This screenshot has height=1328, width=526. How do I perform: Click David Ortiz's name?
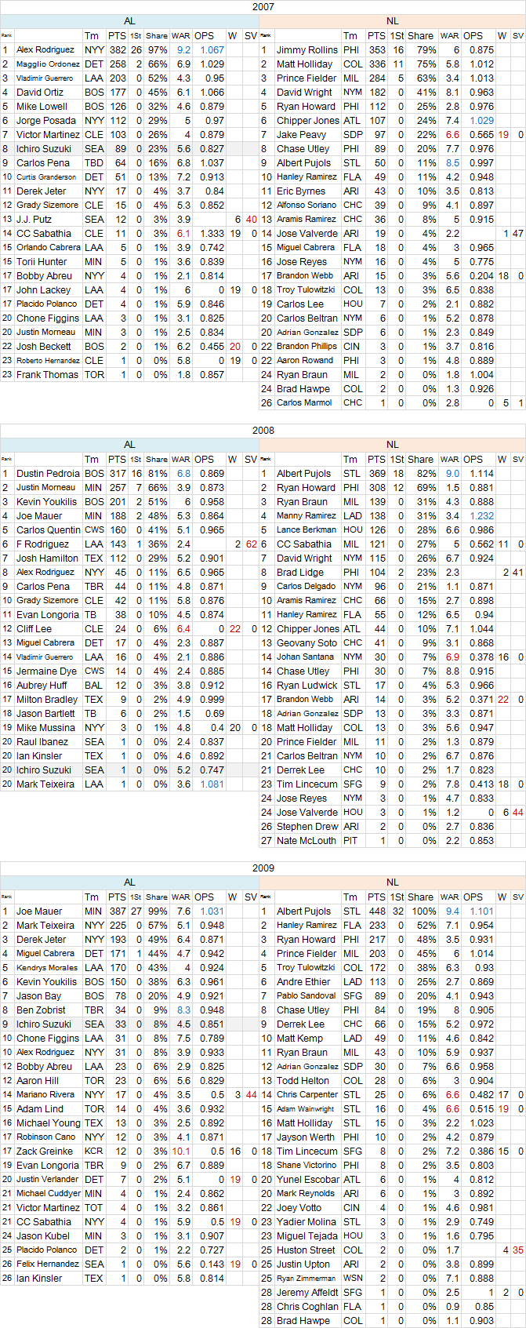coord(40,93)
